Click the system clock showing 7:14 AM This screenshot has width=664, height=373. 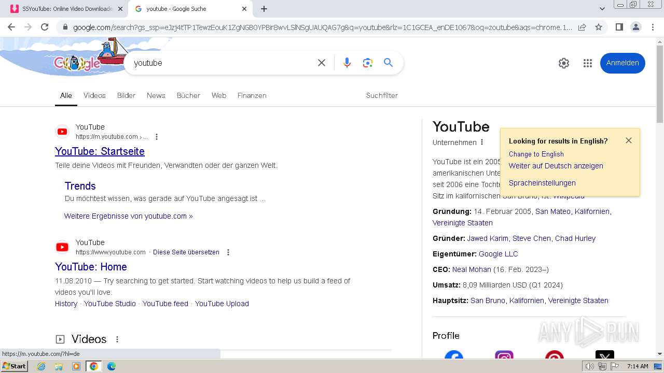[x=638, y=366]
